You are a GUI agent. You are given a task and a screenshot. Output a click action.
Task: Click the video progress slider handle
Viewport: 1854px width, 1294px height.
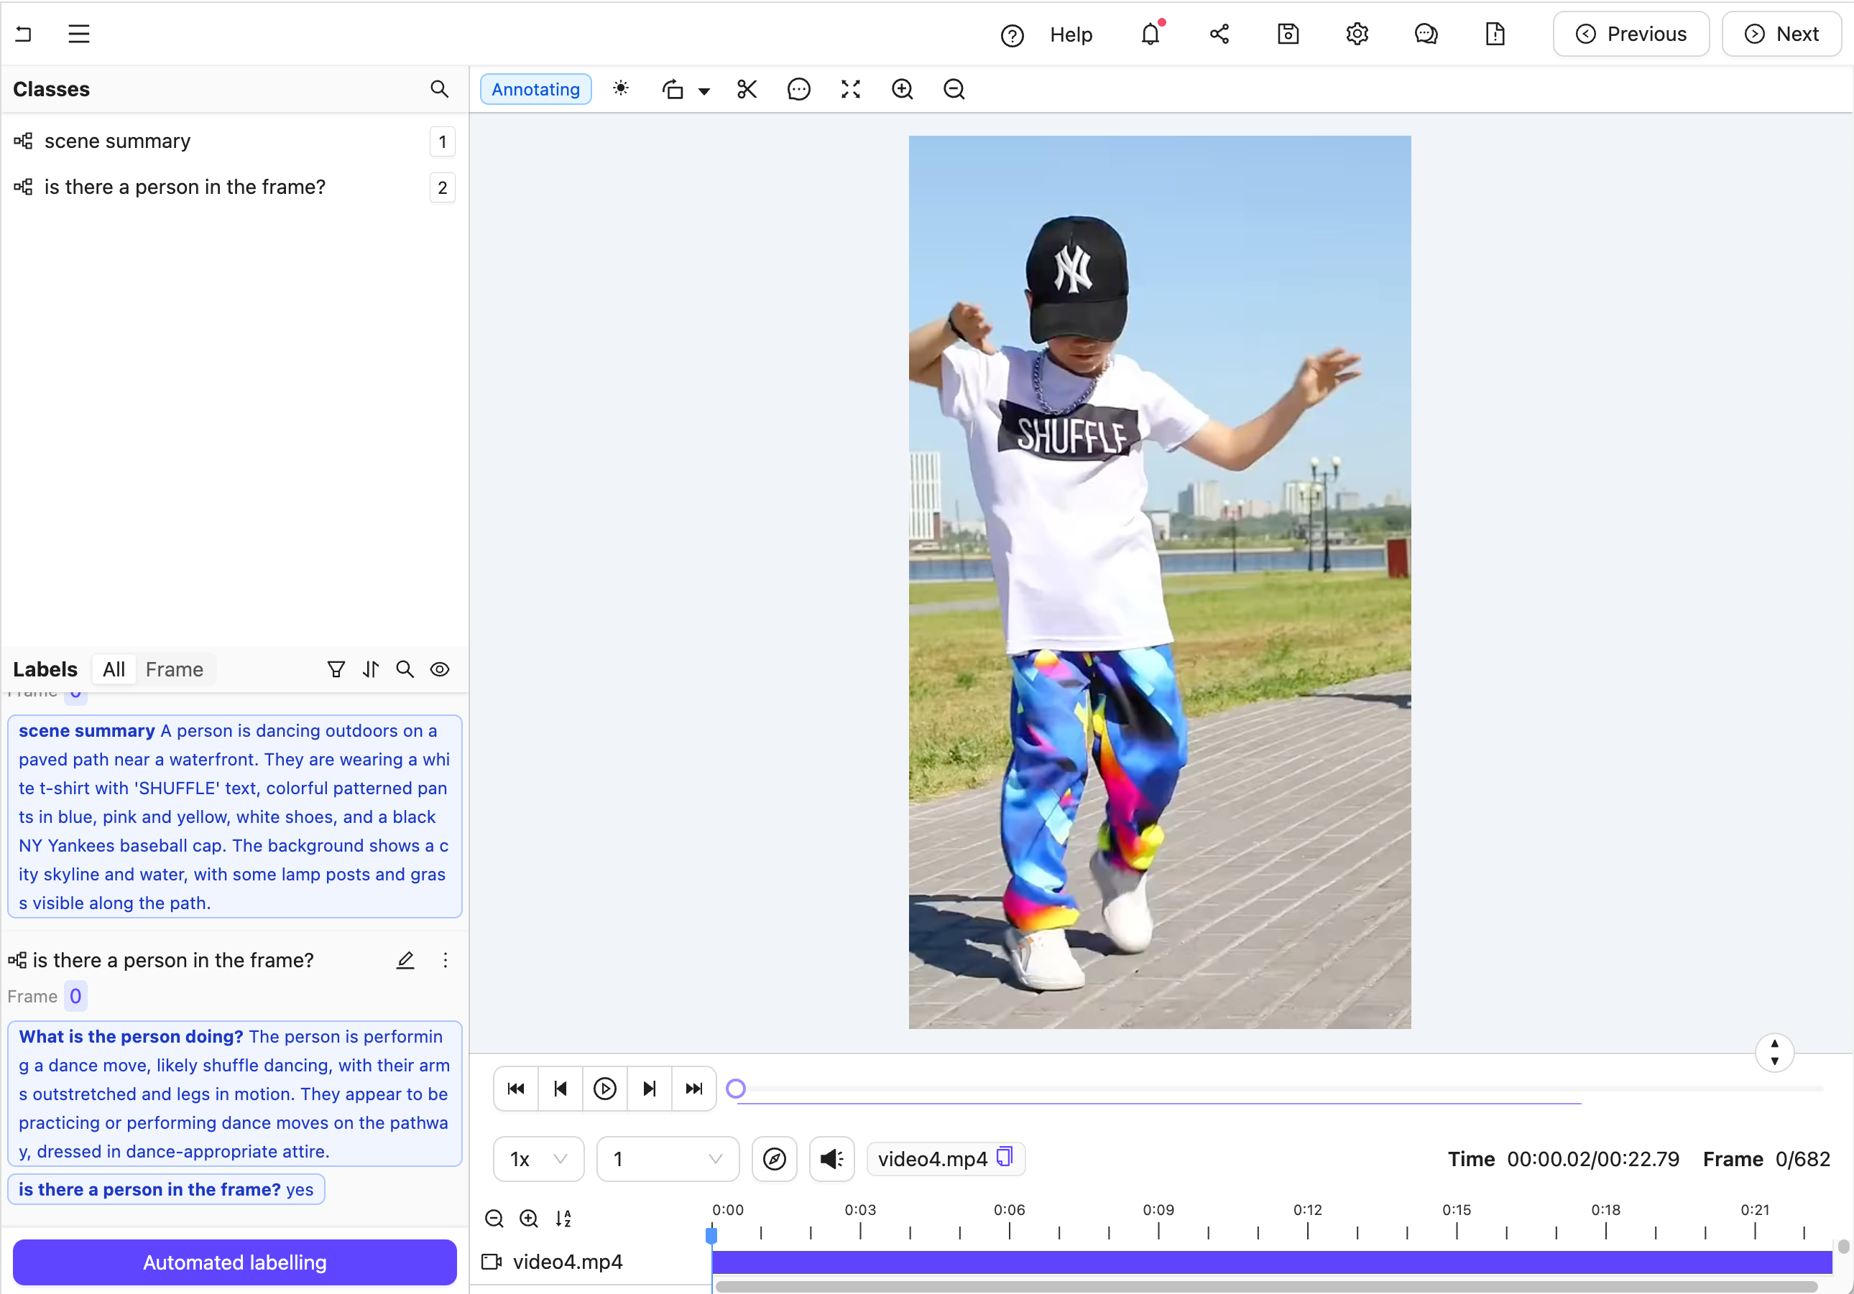tap(736, 1089)
